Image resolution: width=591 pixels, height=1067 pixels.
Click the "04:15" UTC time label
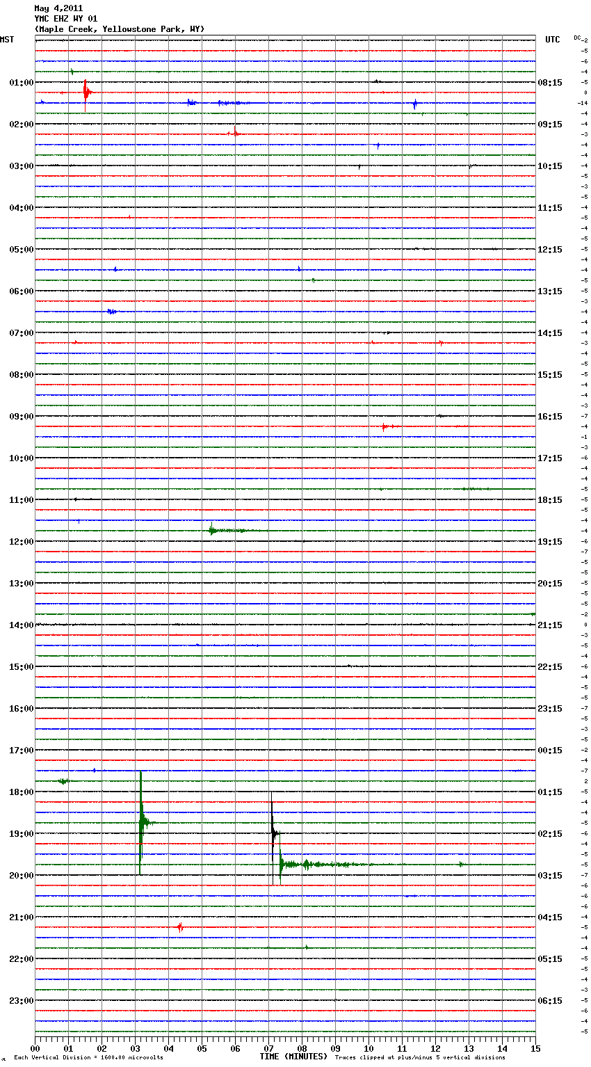(550, 917)
